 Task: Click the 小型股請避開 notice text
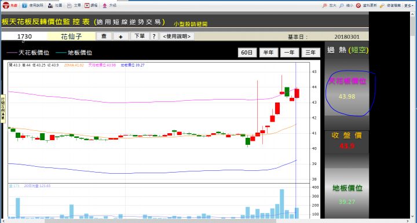pos(191,24)
